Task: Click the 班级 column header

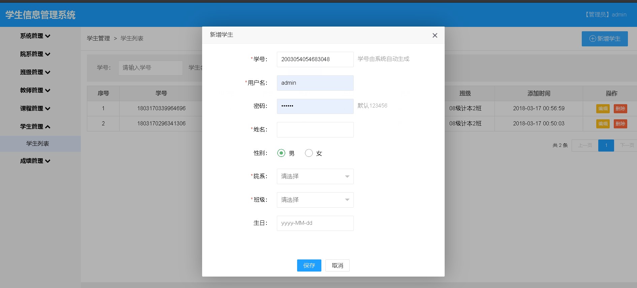Action: pos(465,93)
